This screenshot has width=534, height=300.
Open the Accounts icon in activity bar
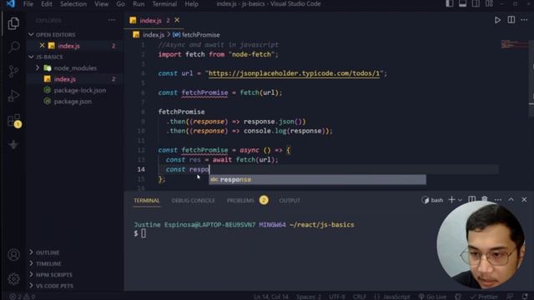[13, 254]
